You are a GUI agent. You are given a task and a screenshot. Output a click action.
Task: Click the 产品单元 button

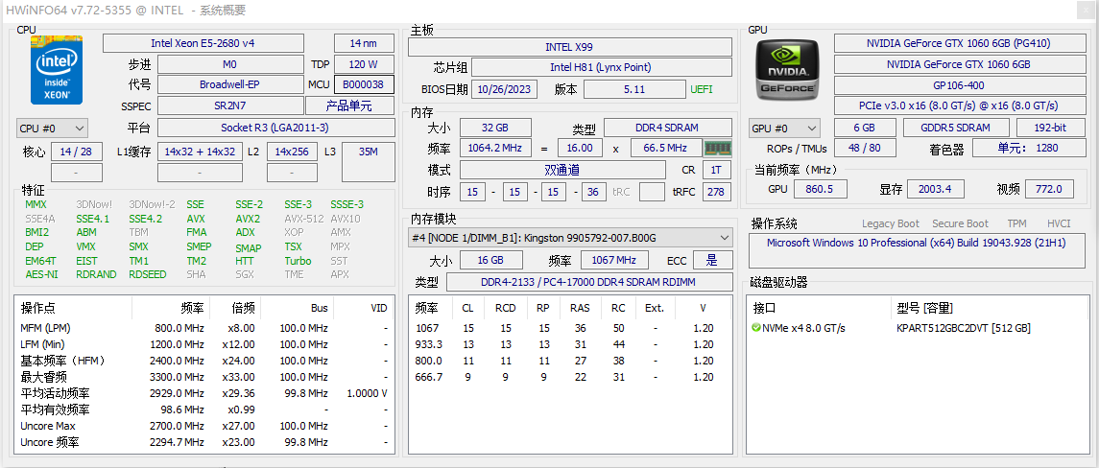click(x=349, y=105)
